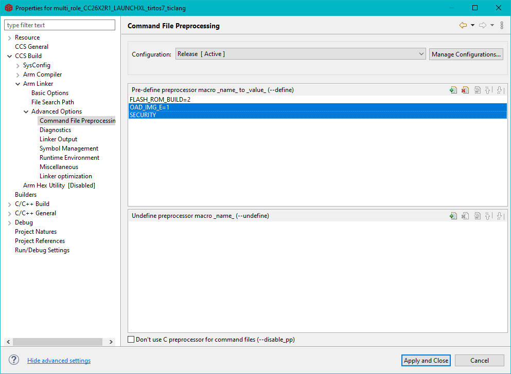Click the yellow Back navigation arrow
The image size is (511, 374).
(463, 26)
